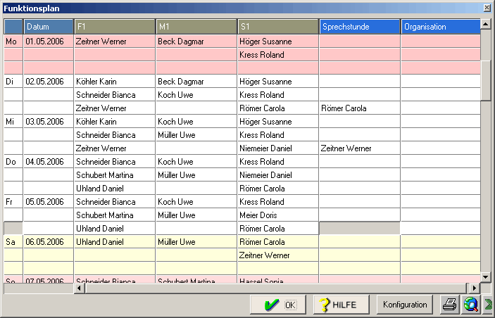
Task: Open the Konfiguration settings
Action: [405, 305]
